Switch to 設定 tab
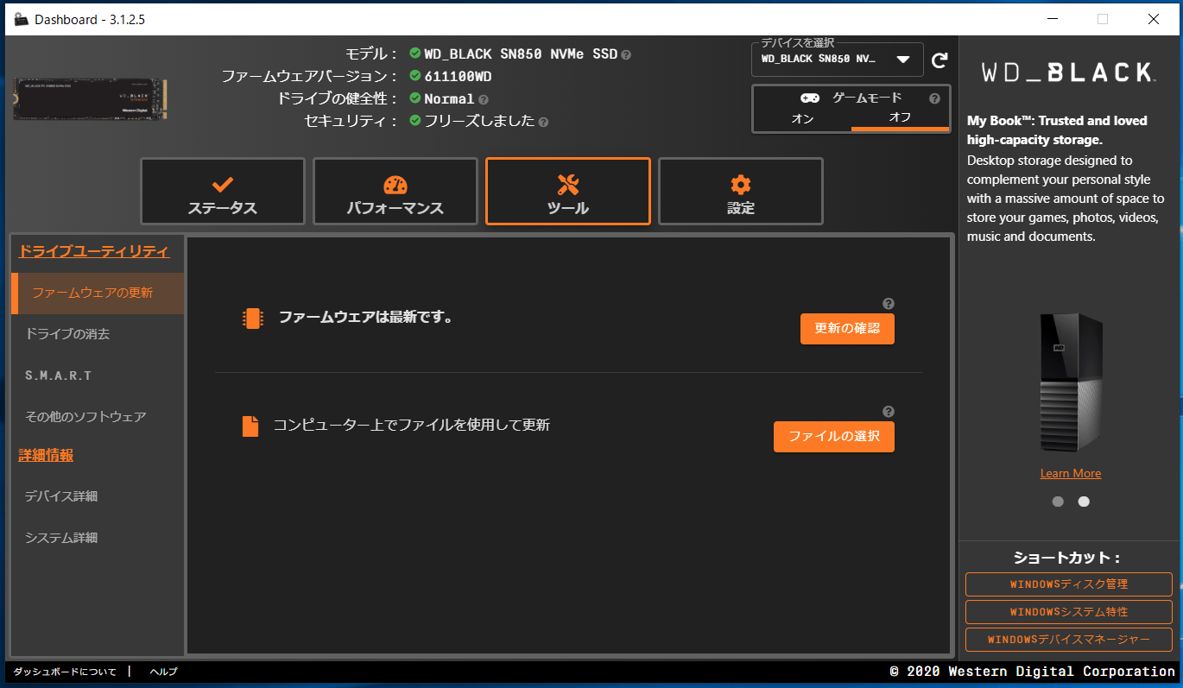Screen dimensions: 1183x688 (741, 192)
